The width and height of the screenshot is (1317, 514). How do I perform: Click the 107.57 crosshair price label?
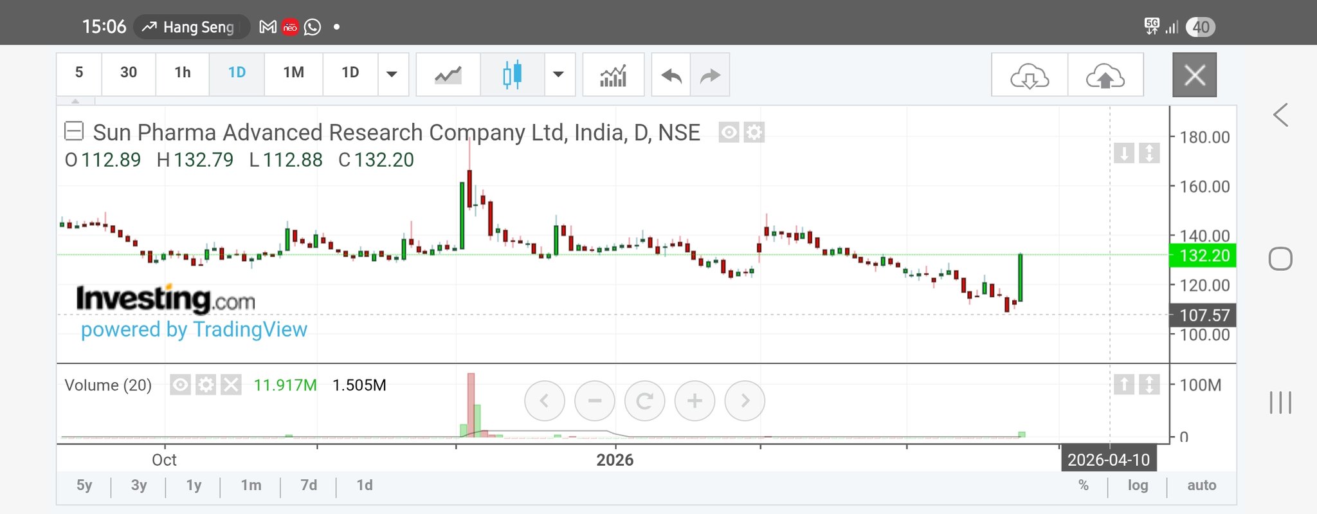click(x=1203, y=315)
